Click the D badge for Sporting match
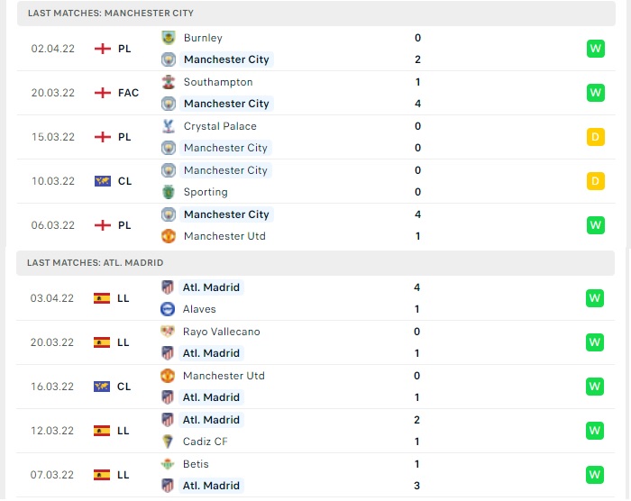631x501 pixels. pos(596,181)
